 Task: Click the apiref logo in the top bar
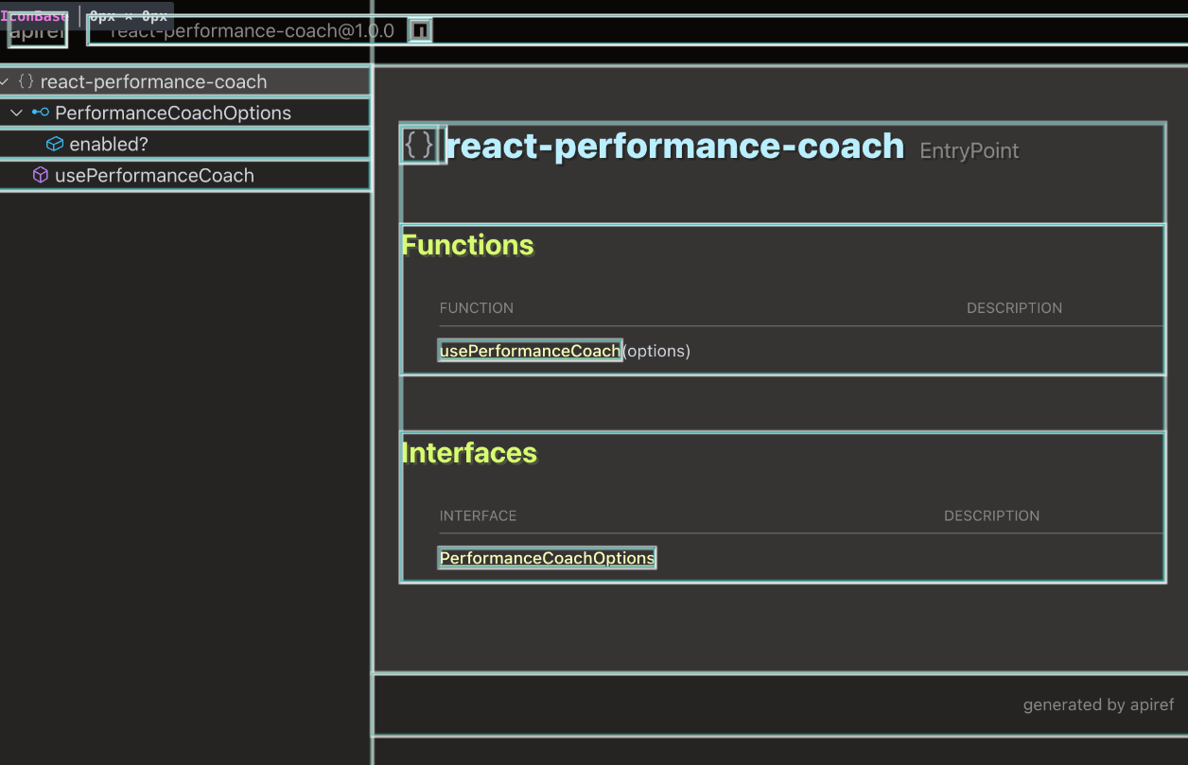pyautogui.click(x=36, y=29)
